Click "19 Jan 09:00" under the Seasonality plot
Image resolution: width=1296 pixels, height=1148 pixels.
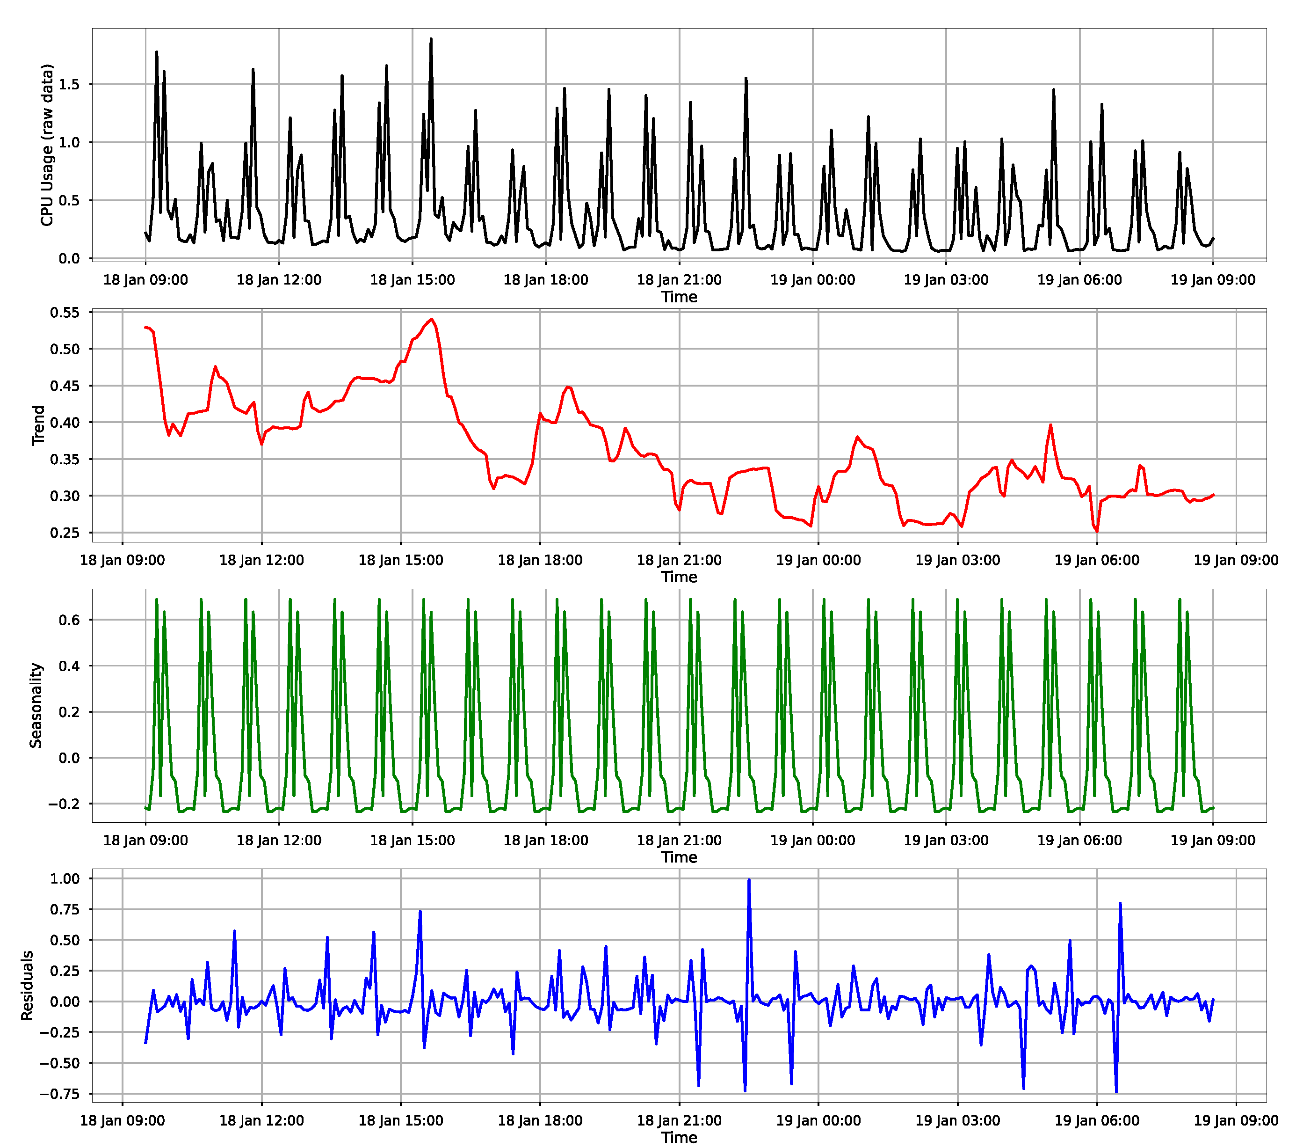1212,840
